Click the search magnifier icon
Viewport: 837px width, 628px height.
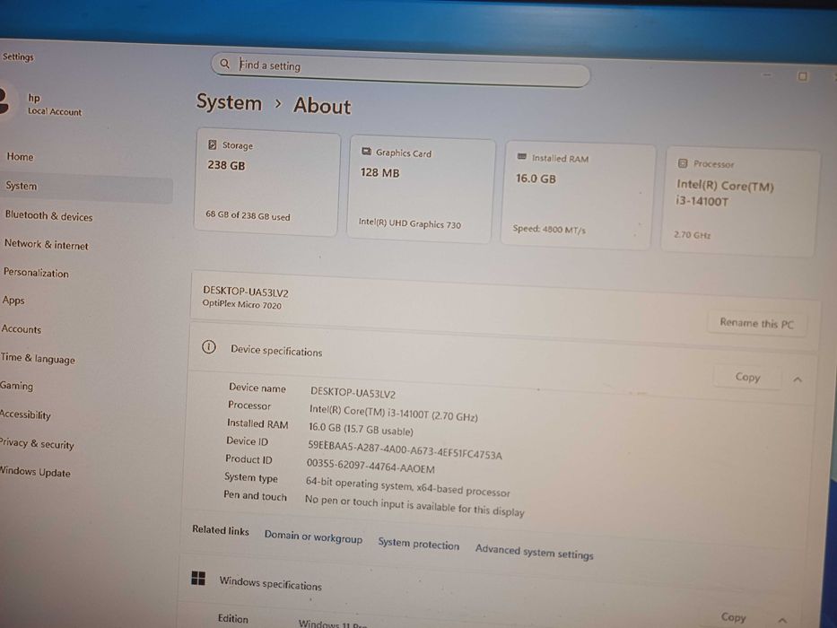point(225,64)
